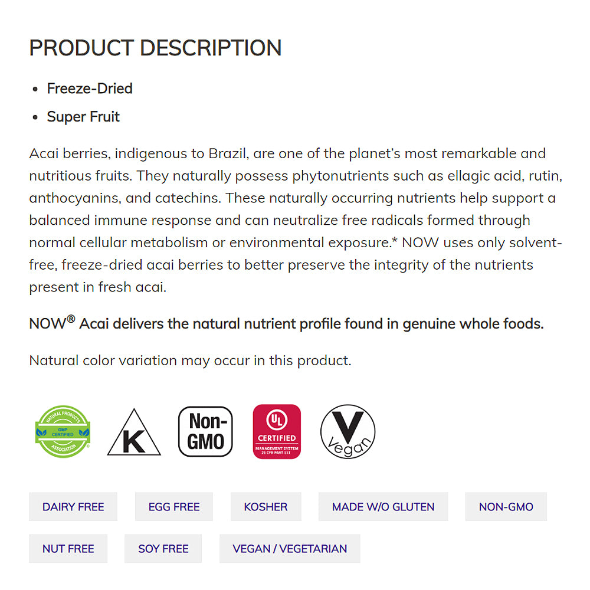590x590 pixels.
Task: Click the NON-GMO tag button
Action: pos(506,507)
